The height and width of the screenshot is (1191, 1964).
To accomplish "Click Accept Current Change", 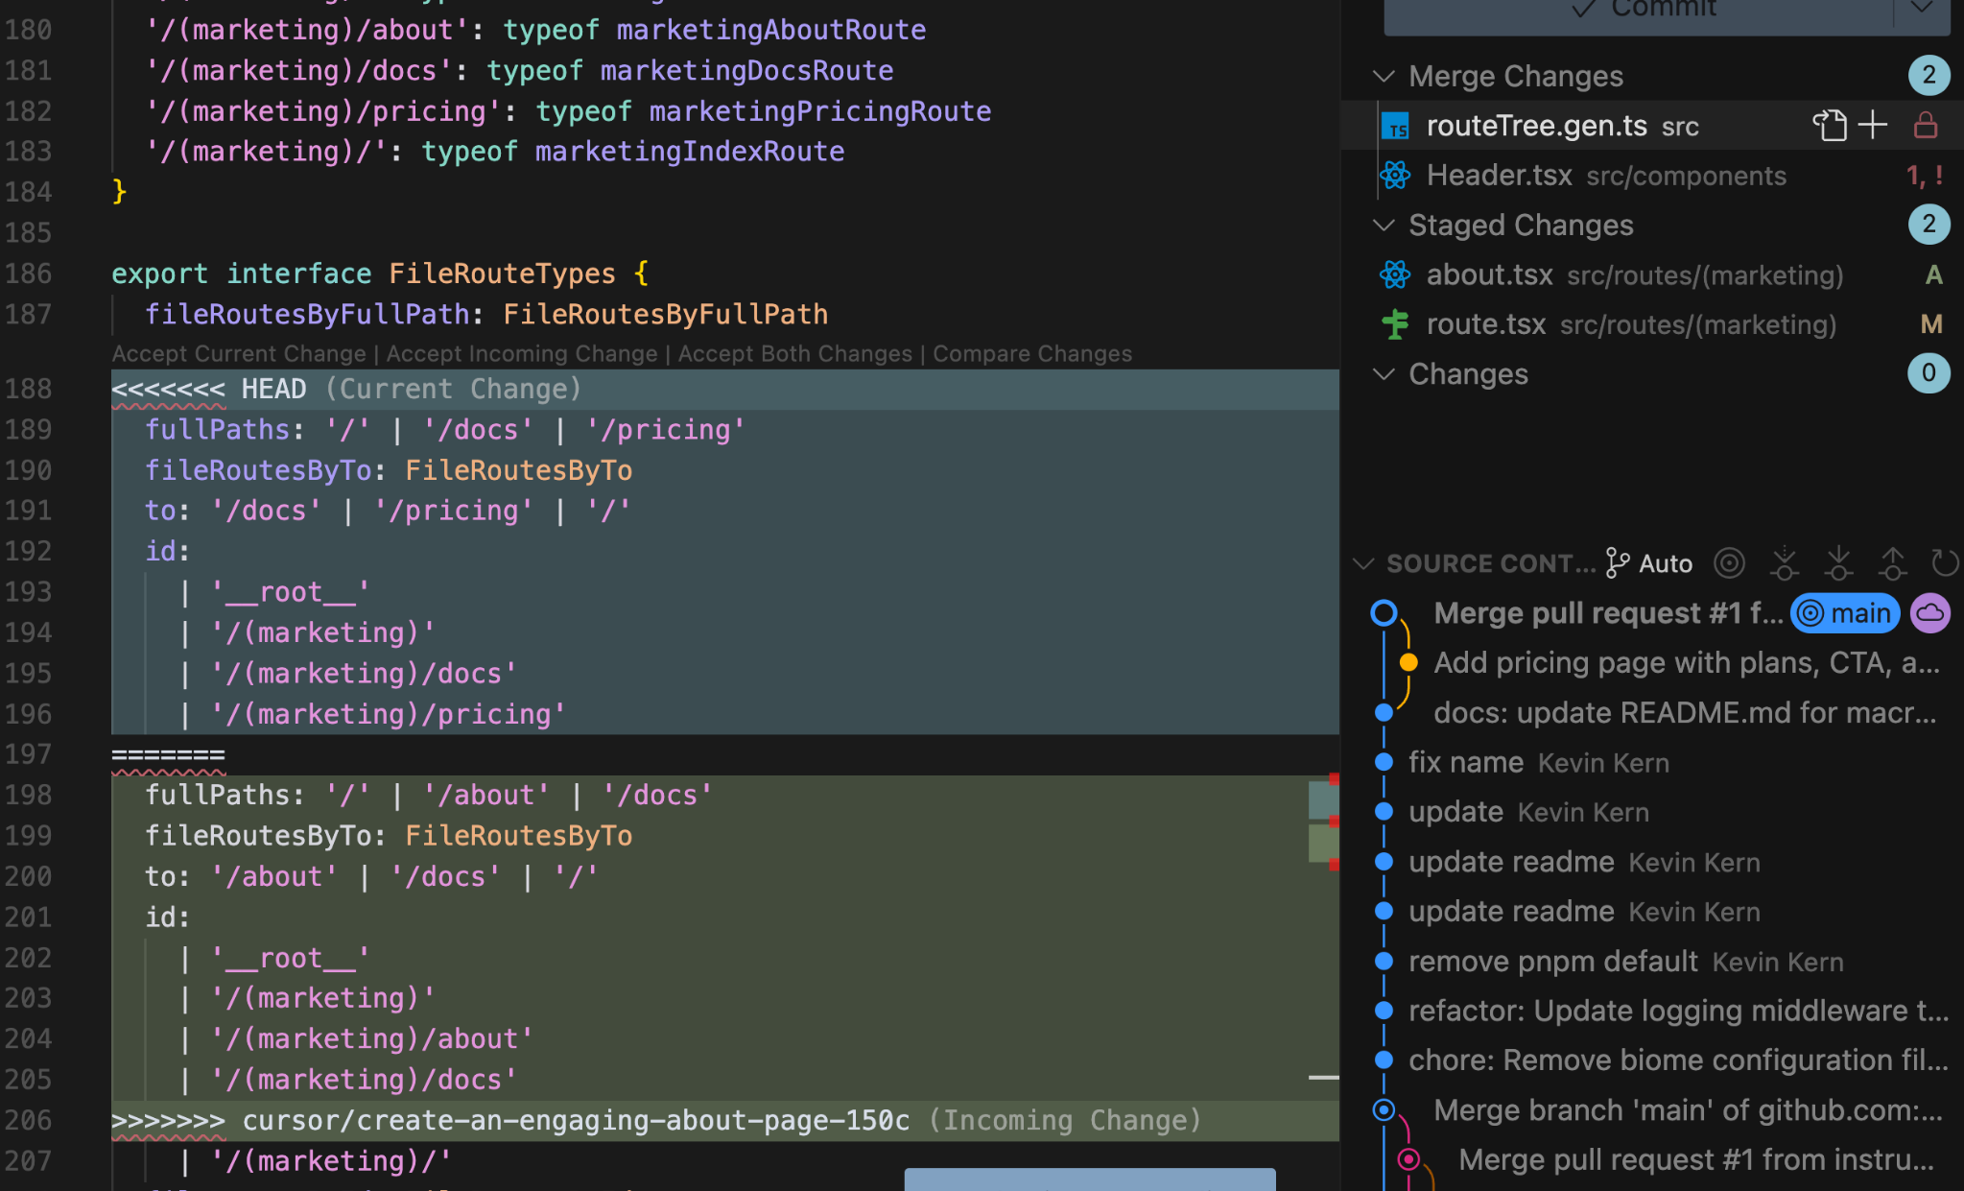I will pos(239,354).
